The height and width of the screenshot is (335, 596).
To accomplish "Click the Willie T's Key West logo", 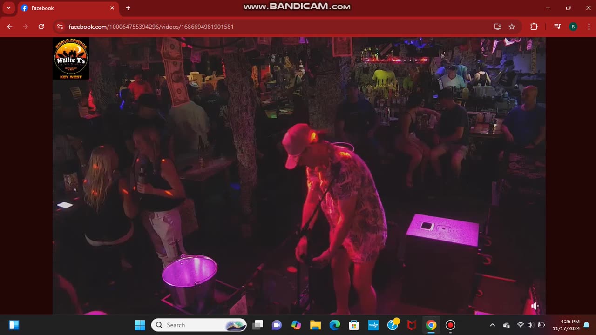I will click(x=71, y=59).
